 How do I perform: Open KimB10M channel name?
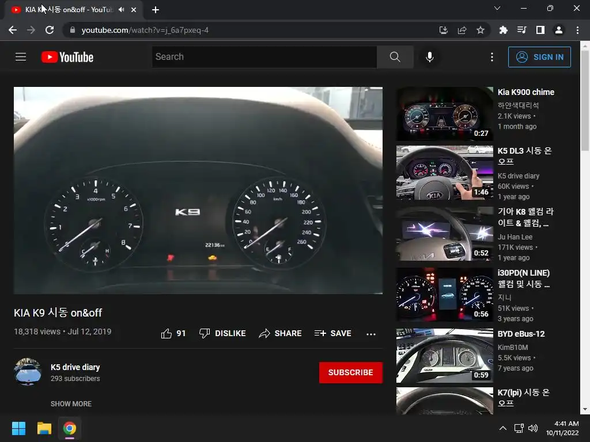pyautogui.click(x=513, y=347)
